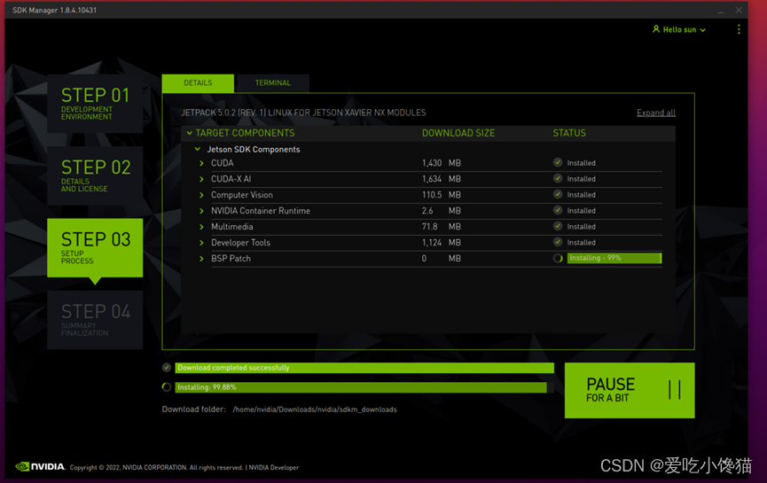This screenshot has width=767, height=483.
Task: Click the Computer Vision label
Action: point(242,195)
